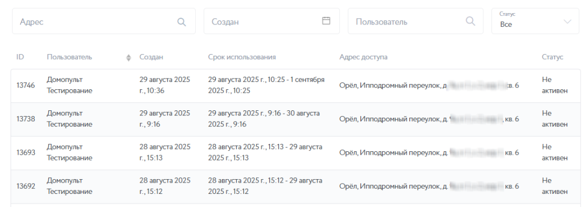Click the Срок использования column header
This screenshot has height=207, width=583.
pos(241,57)
